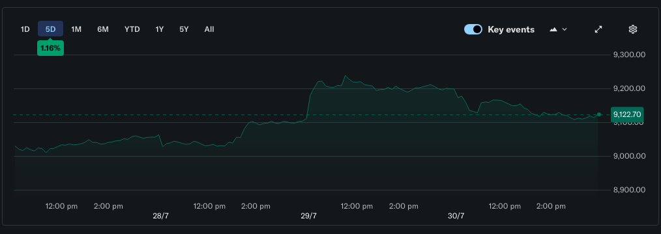Click the 29/7 date label

(x=308, y=216)
